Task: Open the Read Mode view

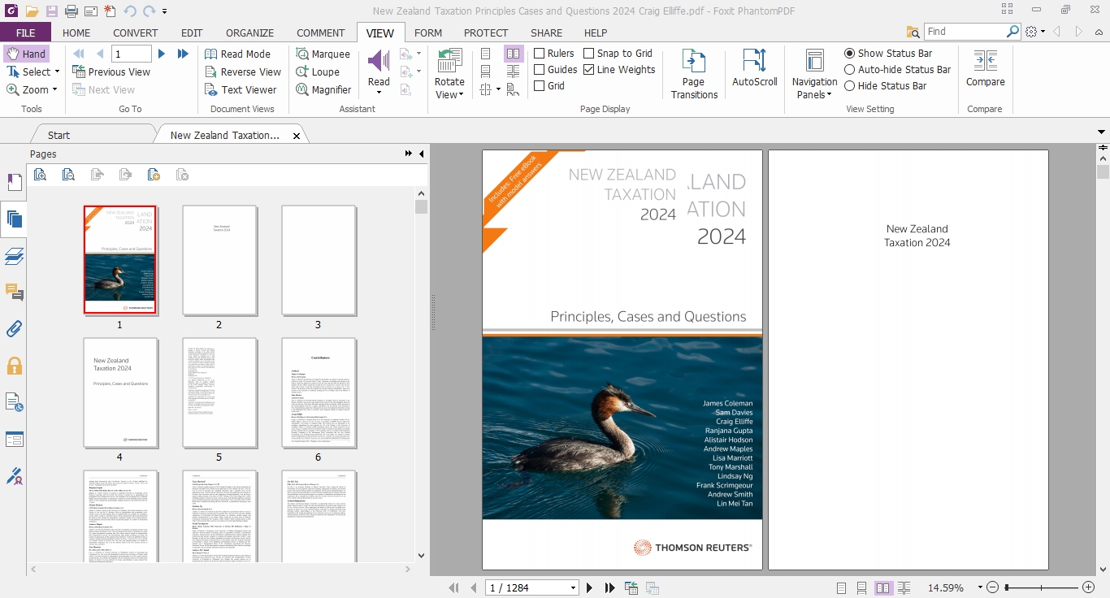Action: [237, 54]
